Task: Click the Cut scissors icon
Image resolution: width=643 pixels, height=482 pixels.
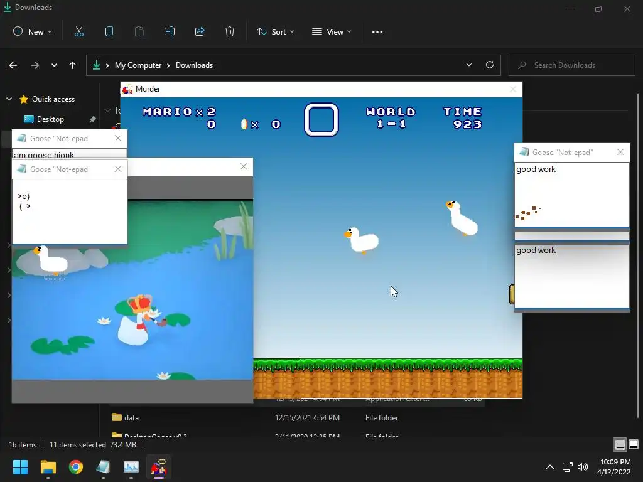Action: (79, 31)
